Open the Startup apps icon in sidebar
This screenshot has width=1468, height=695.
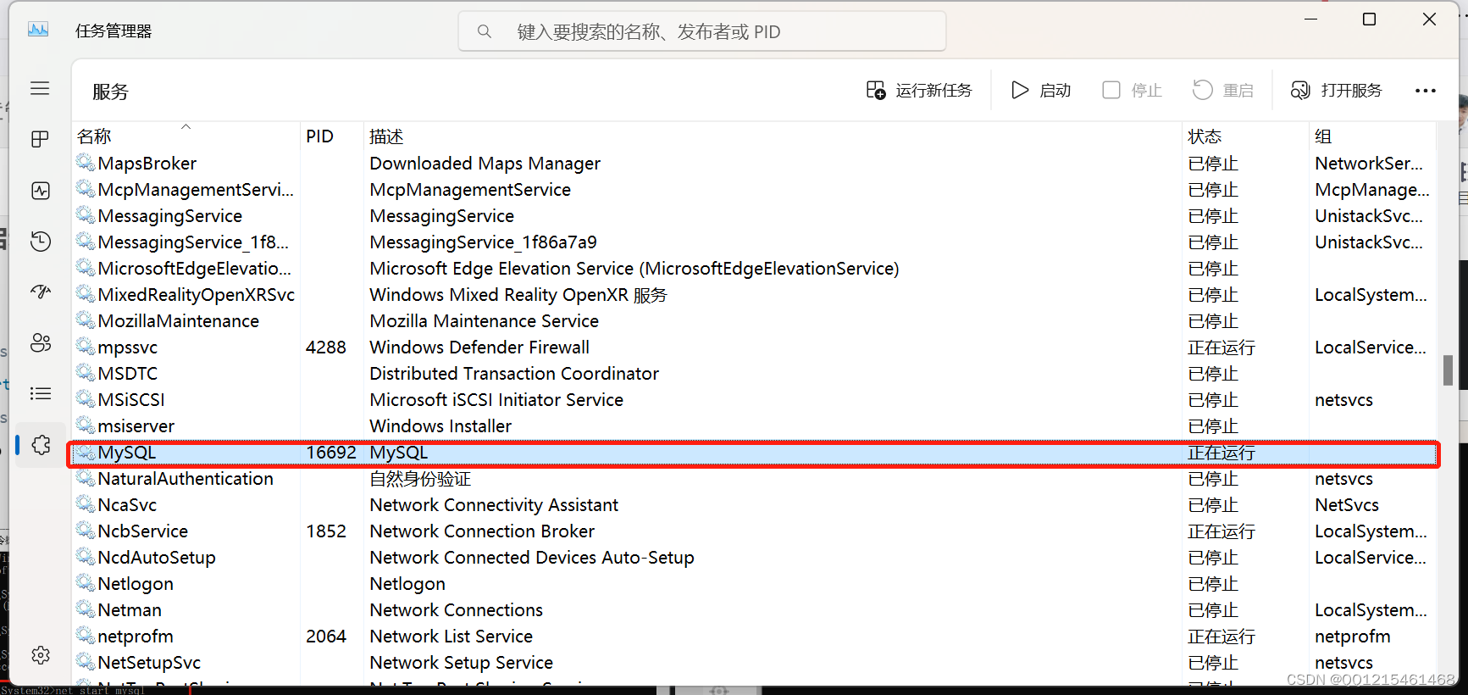(x=40, y=292)
